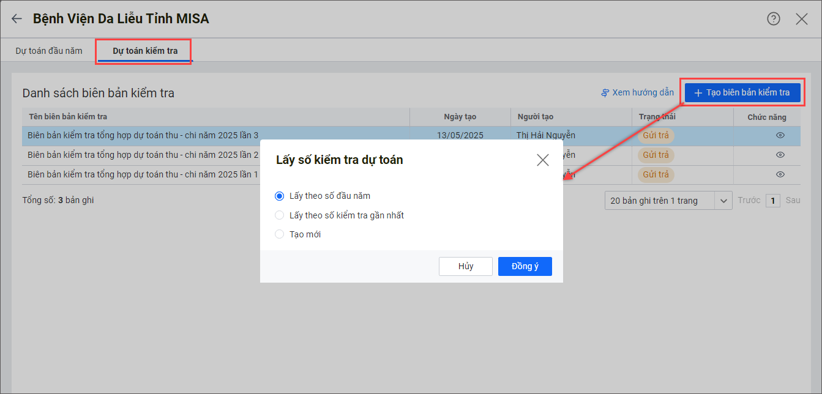Choose Lấy theo số kiểm tra gần nhất
The image size is (822, 394).
click(x=280, y=215)
